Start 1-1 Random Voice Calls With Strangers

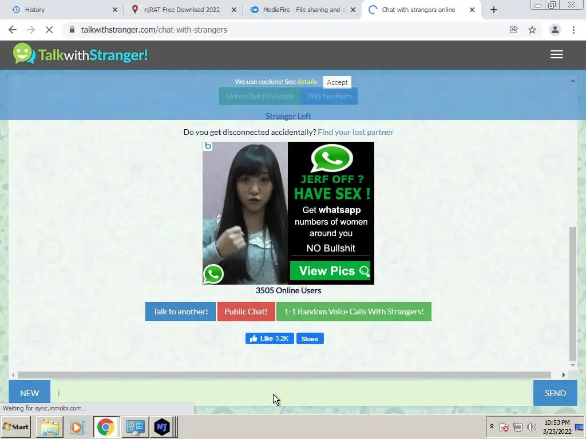coord(354,312)
